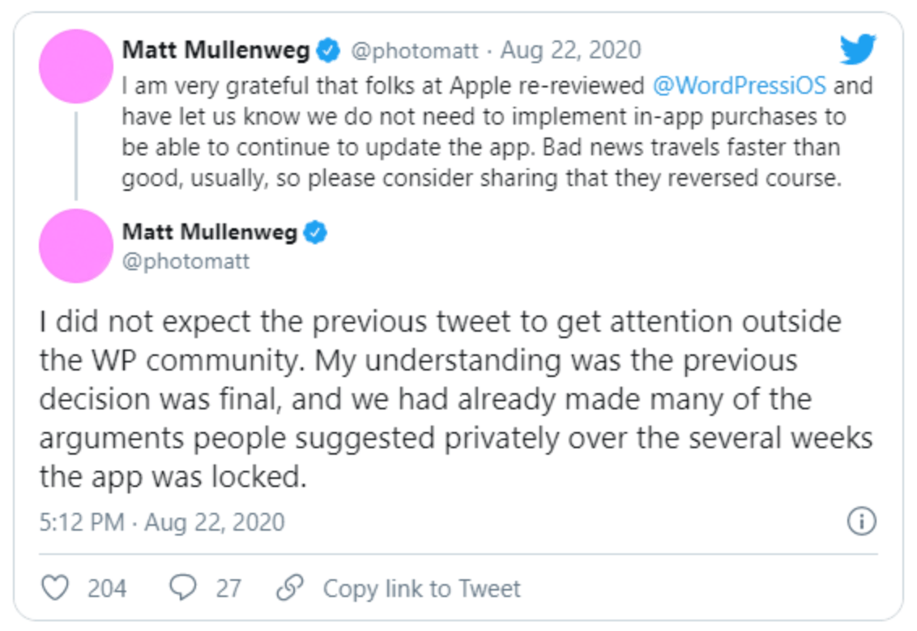Open the tweet info circle icon
Image resolution: width=917 pixels, height=631 pixels.
[861, 521]
